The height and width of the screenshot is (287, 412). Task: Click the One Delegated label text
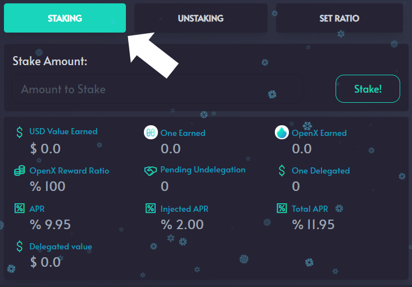pos(320,171)
